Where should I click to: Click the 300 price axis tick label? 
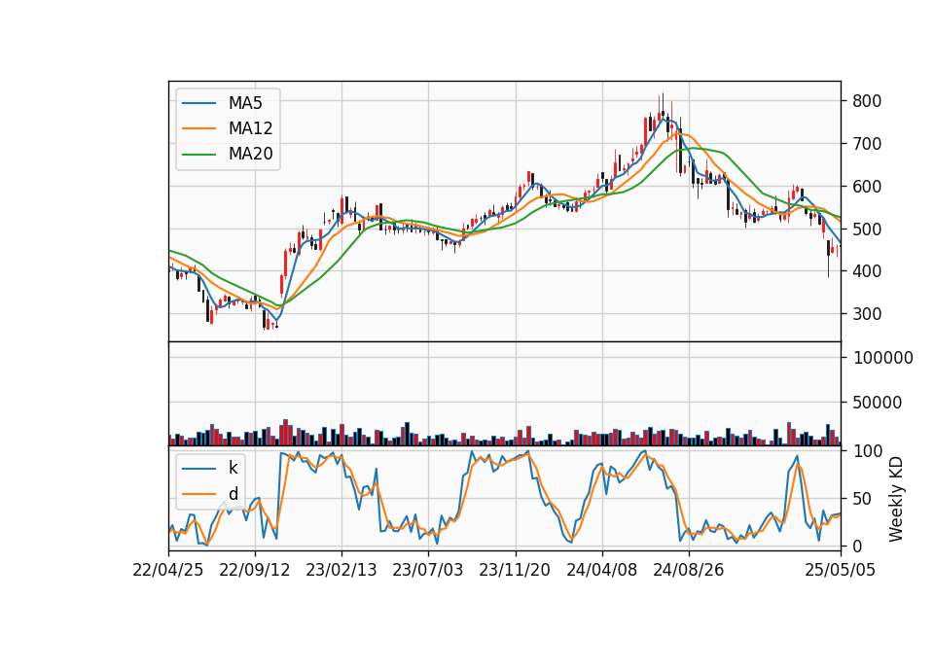click(x=867, y=314)
